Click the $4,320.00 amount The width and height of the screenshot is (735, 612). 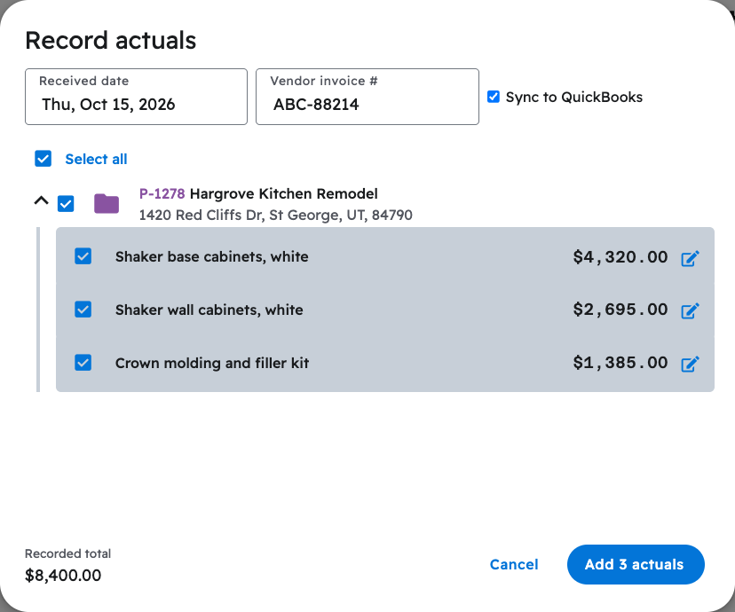[620, 257]
